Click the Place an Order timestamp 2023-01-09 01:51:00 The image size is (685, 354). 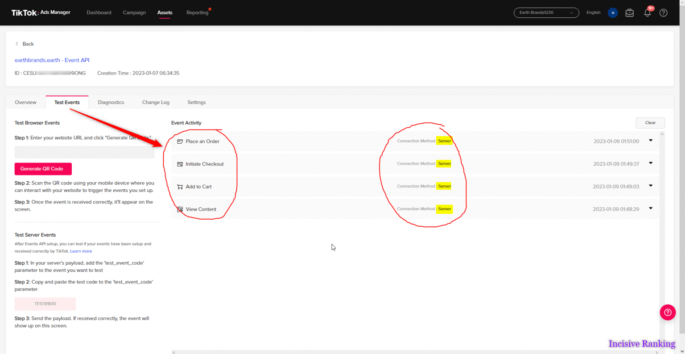616,142
